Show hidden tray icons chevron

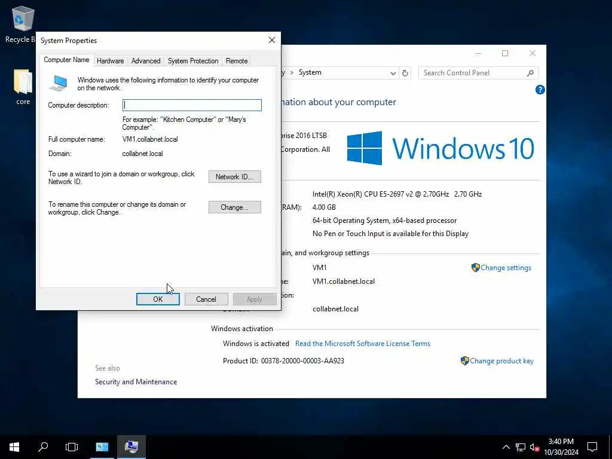click(506, 447)
